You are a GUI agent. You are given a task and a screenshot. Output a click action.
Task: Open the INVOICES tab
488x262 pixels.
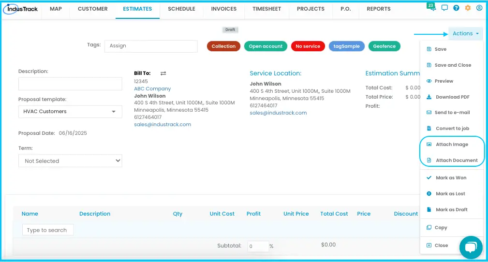[x=224, y=9]
